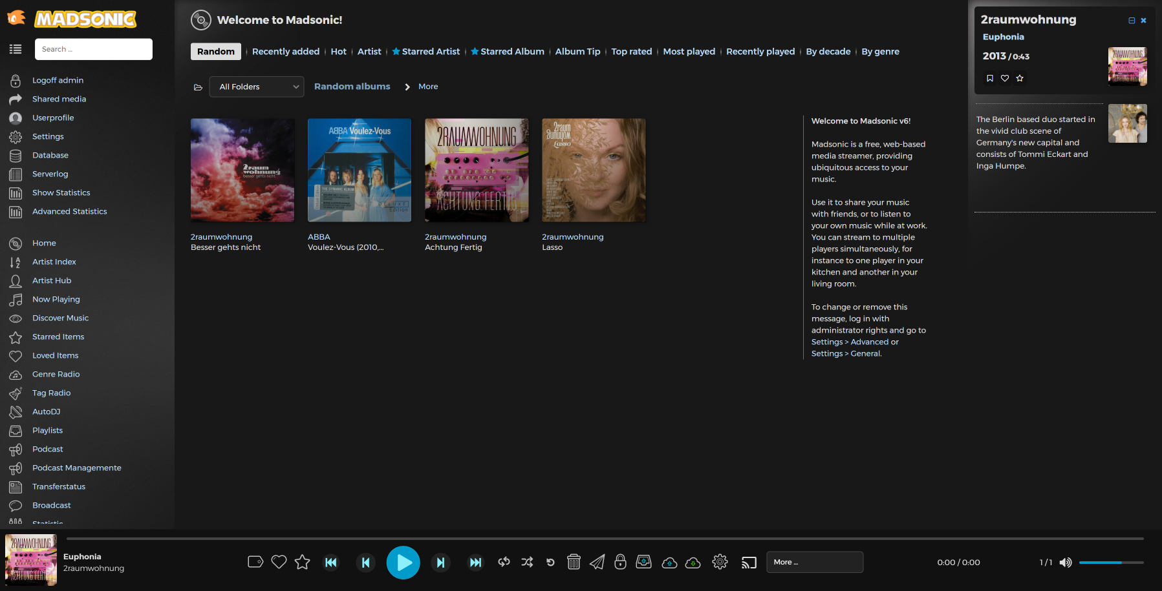This screenshot has width=1162, height=591.
Task: Mute audio with the speaker icon
Action: coord(1066,563)
